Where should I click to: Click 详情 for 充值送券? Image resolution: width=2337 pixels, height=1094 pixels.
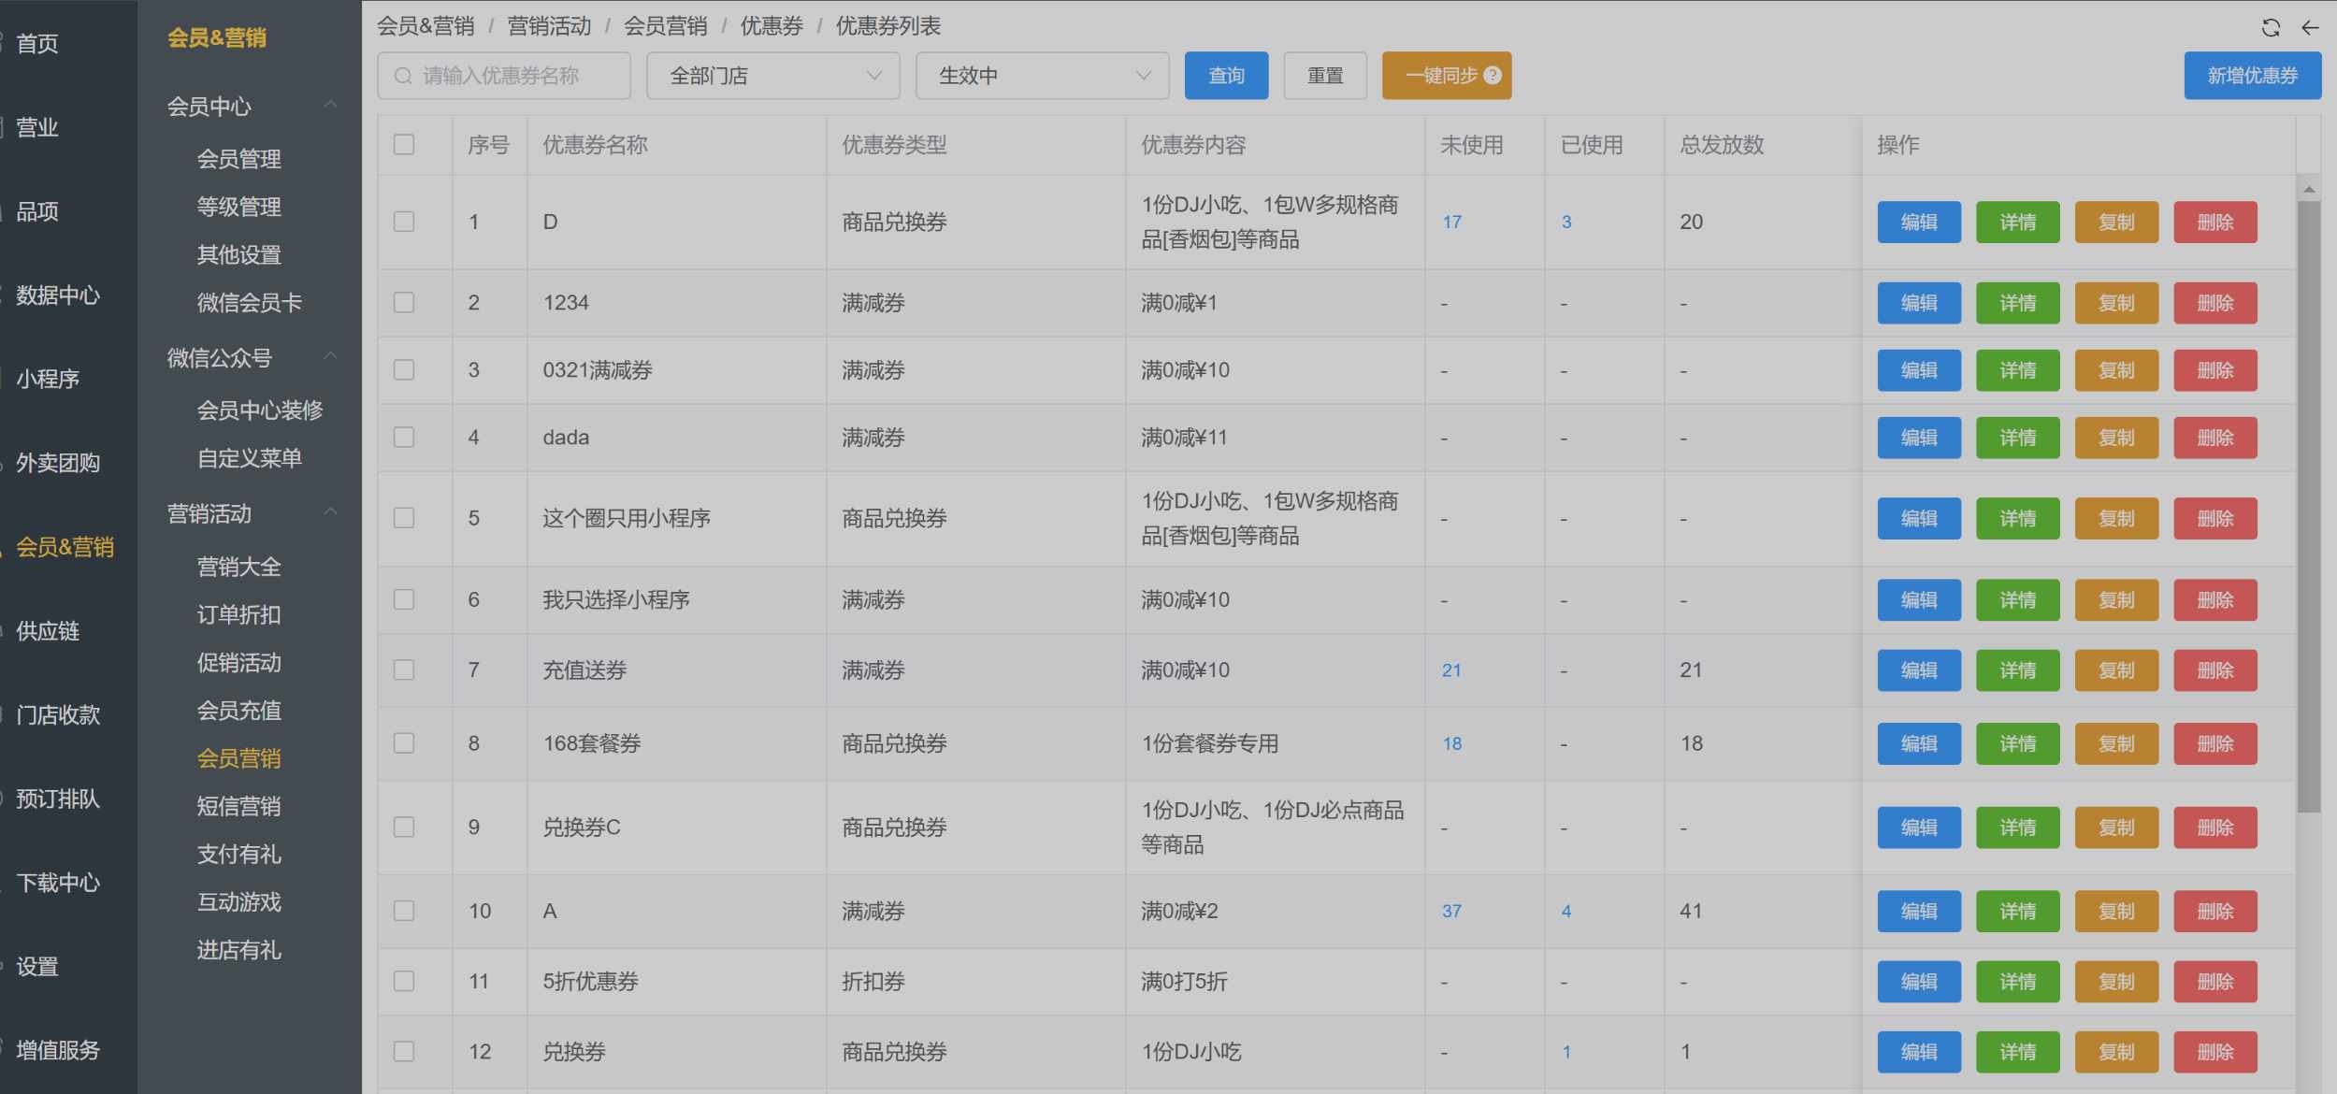2018,670
